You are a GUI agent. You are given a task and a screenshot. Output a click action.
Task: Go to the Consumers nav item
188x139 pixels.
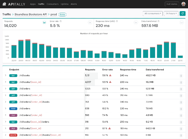point(52,4)
